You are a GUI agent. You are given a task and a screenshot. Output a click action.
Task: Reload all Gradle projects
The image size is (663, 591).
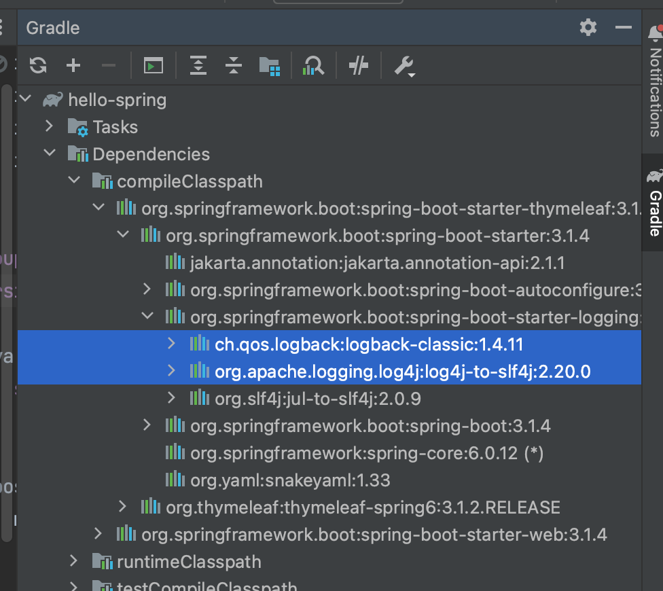tap(38, 65)
